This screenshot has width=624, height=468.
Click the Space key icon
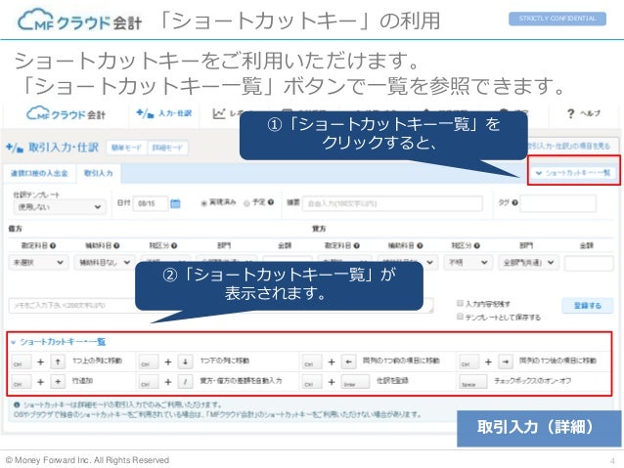point(472,381)
